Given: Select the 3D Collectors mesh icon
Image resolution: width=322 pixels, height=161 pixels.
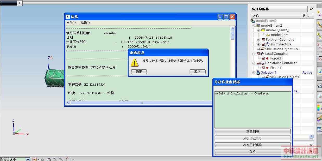Looking at the screenshot, I should (267, 44).
